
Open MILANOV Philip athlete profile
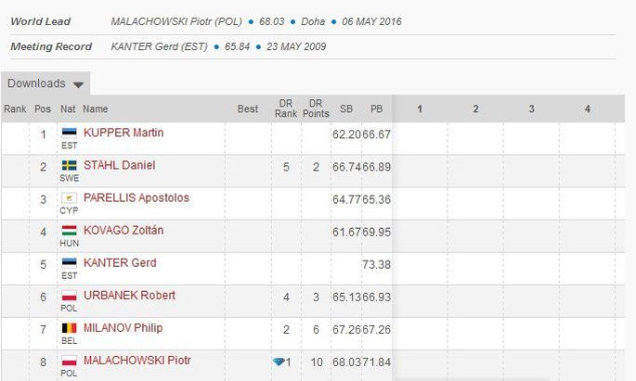pyautogui.click(x=123, y=328)
